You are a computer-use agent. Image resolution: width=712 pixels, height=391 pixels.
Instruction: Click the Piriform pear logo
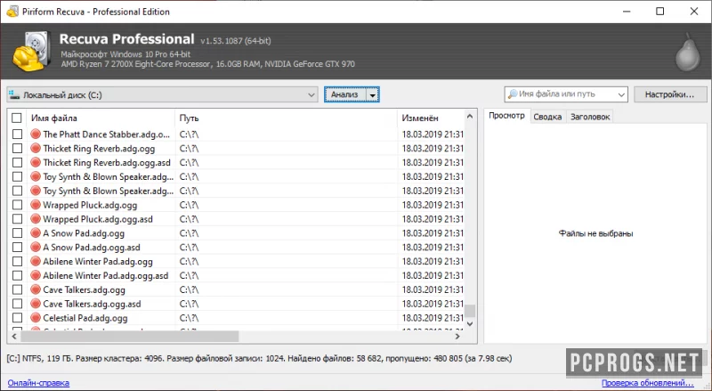point(688,53)
